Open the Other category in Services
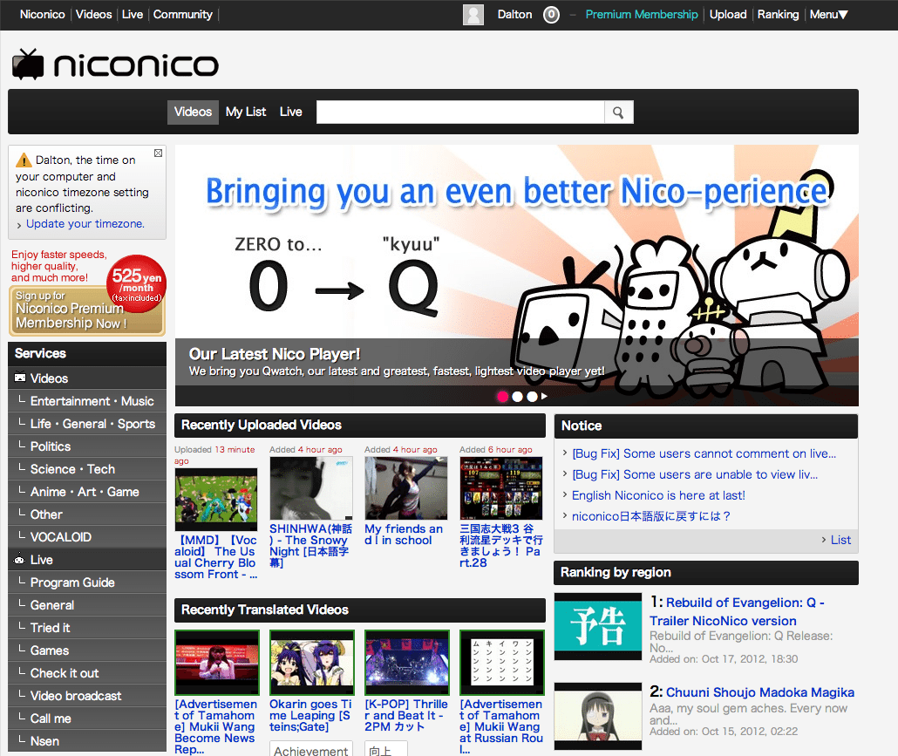The height and width of the screenshot is (756, 898). 87,514
